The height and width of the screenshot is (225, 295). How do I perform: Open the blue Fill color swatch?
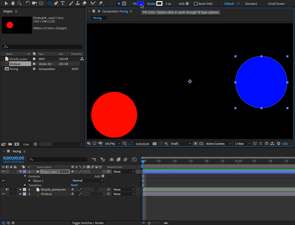tap(141, 4)
